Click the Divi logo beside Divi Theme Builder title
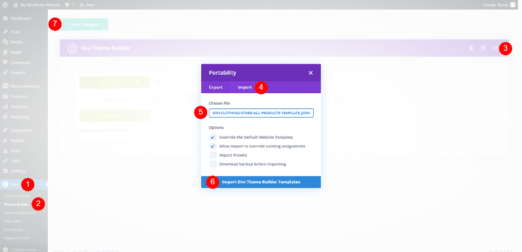This screenshot has height=252, width=522. click(x=72, y=48)
